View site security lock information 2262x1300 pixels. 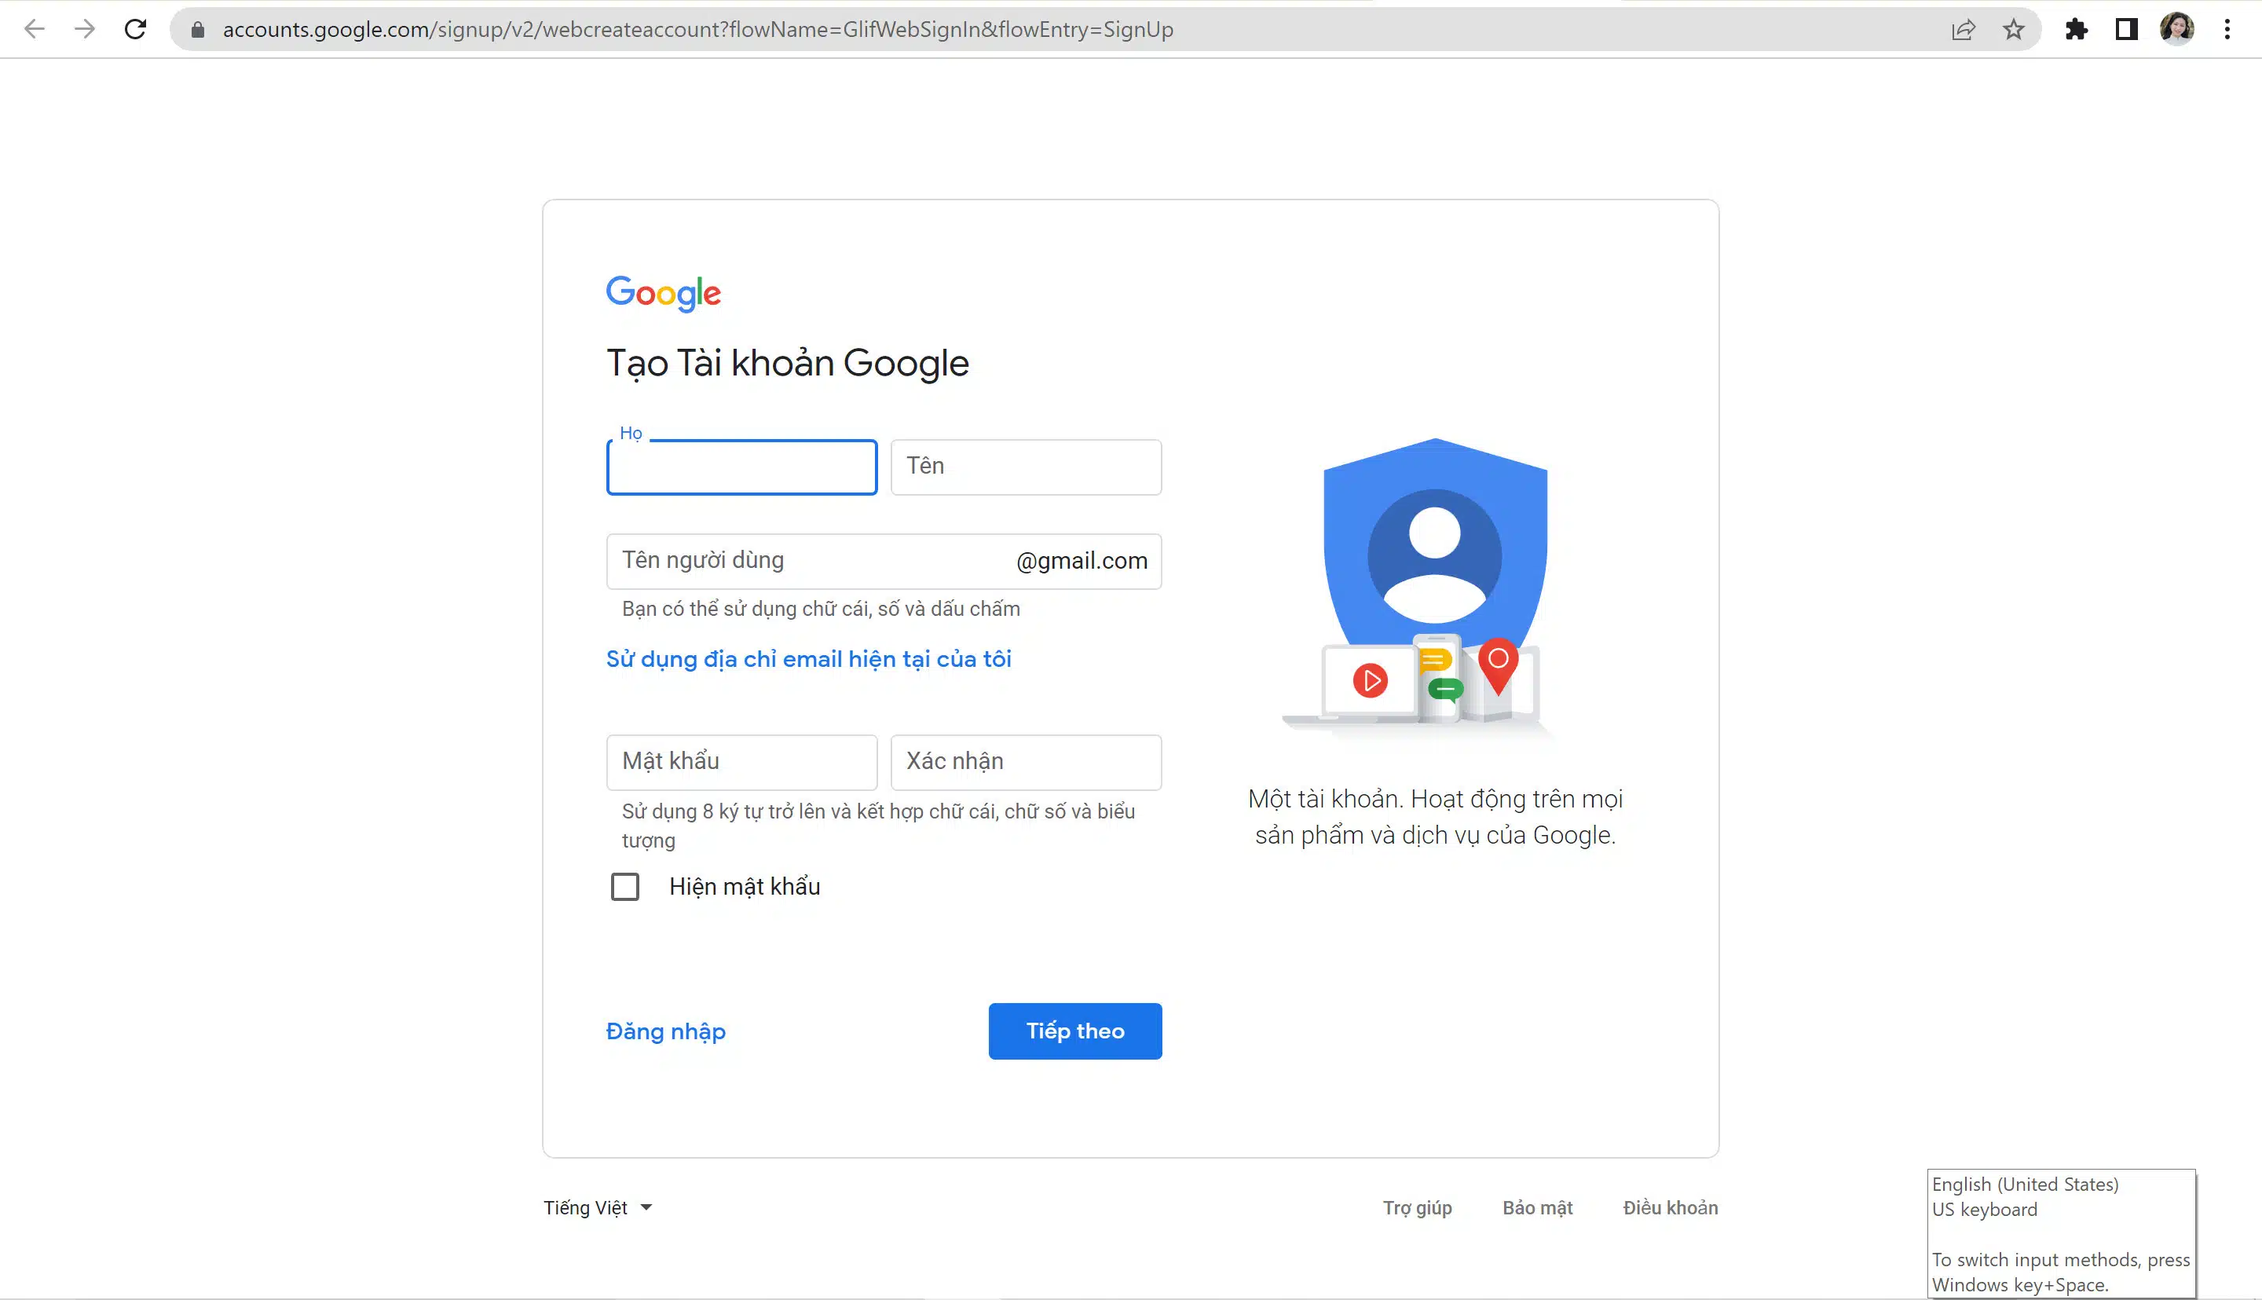pos(198,31)
